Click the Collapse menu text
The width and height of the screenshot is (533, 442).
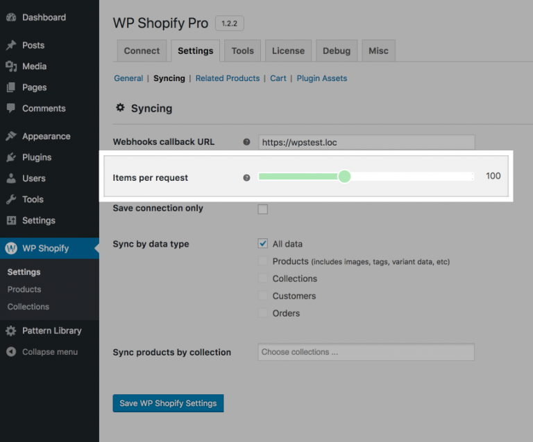[50, 352]
